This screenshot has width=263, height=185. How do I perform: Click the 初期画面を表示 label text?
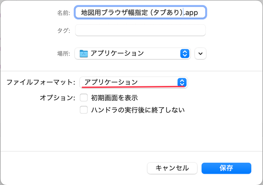[114, 98]
